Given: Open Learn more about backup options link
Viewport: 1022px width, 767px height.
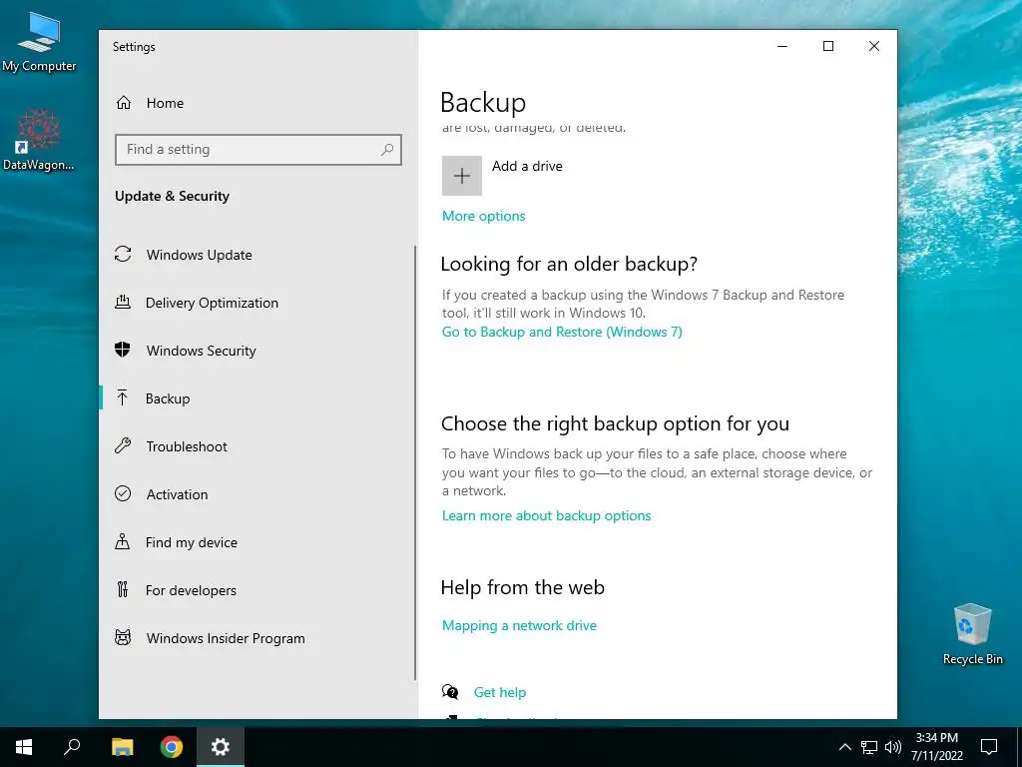Looking at the screenshot, I should point(546,516).
